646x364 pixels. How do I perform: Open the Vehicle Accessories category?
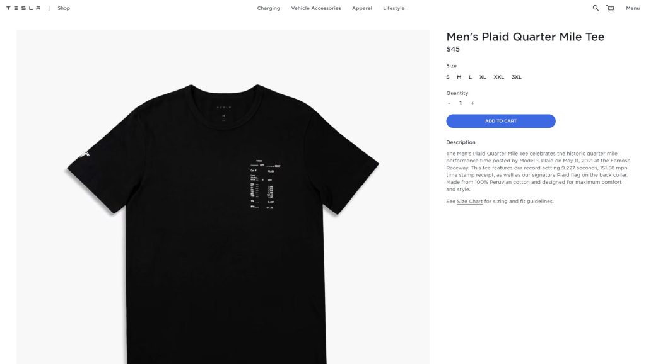click(x=315, y=8)
